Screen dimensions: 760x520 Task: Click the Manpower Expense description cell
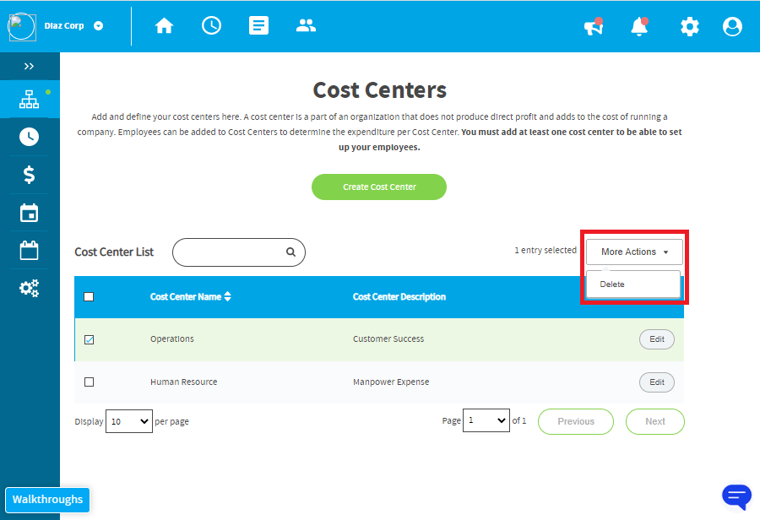pyautogui.click(x=391, y=382)
